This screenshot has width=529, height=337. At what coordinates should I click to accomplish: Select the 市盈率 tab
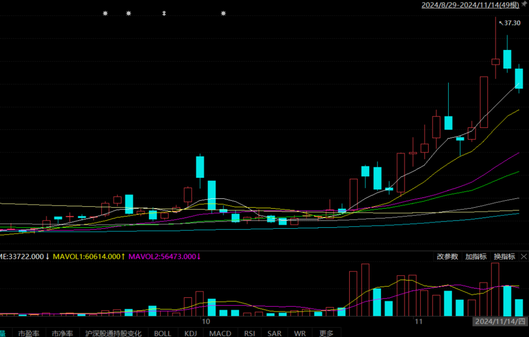click(29, 333)
